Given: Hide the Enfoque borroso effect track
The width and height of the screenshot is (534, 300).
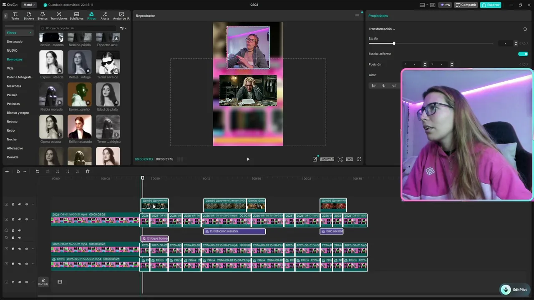Looking at the screenshot, I should click(20, 237).
